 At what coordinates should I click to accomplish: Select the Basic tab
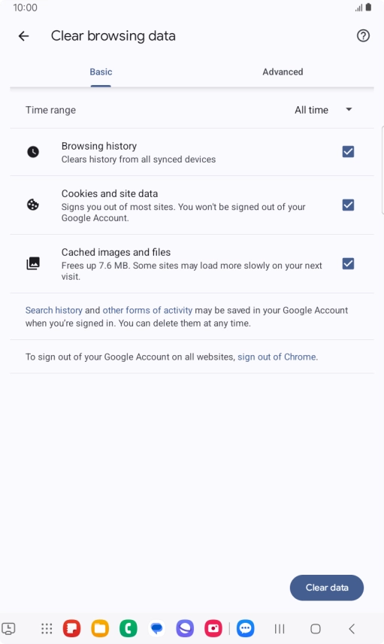(101, 72)
